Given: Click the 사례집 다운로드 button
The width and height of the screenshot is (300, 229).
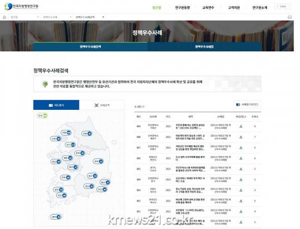Looking at the screenshot, I should (247, 105).
